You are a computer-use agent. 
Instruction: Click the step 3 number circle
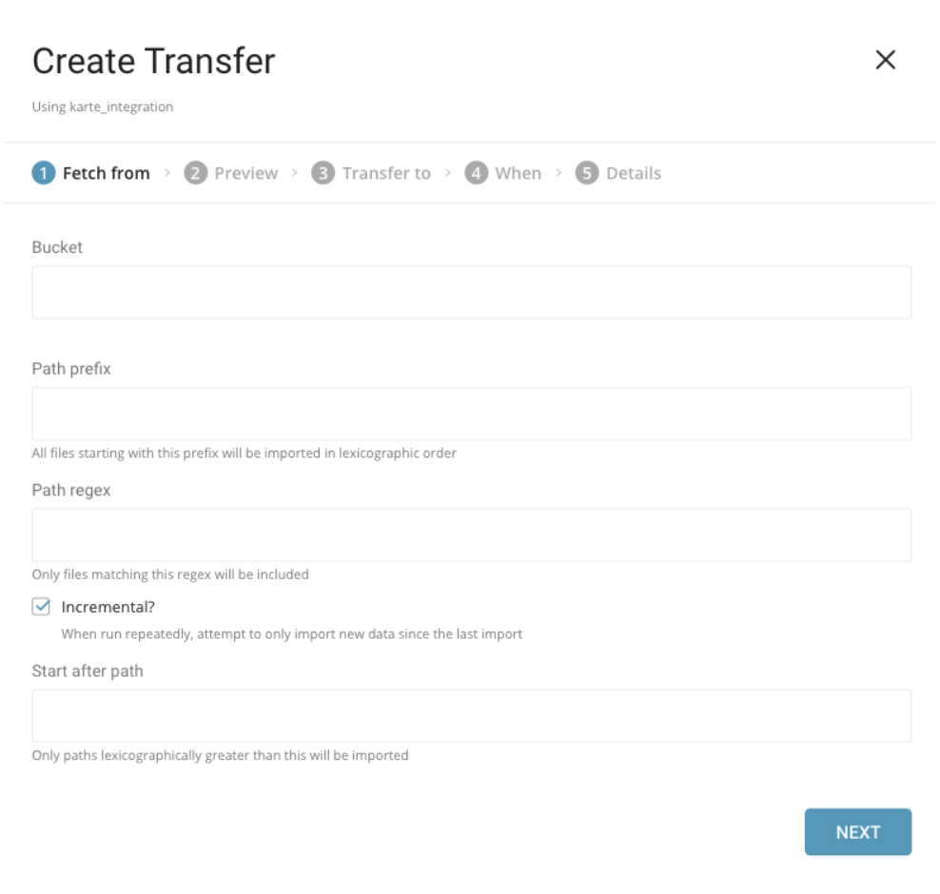coord(323,173)
